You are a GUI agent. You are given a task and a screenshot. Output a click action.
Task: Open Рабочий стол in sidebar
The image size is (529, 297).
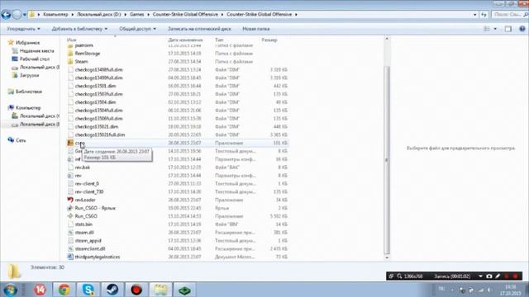35,59
